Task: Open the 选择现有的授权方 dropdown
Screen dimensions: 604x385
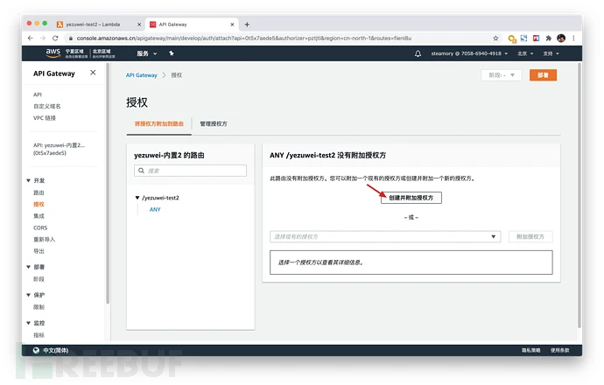Action: pos(385,236)
